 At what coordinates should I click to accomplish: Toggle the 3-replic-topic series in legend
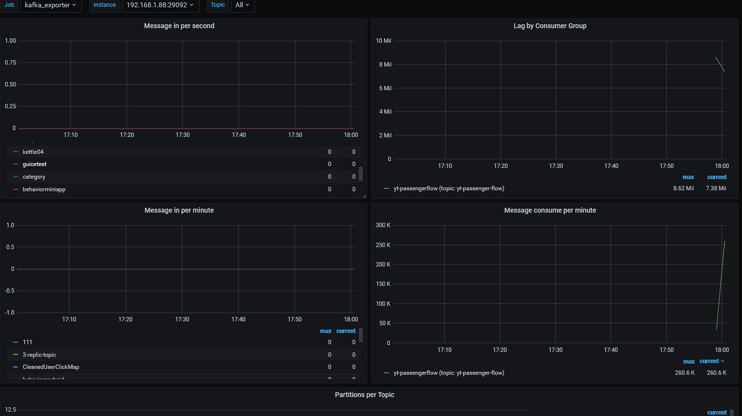[x=39, y=355]
